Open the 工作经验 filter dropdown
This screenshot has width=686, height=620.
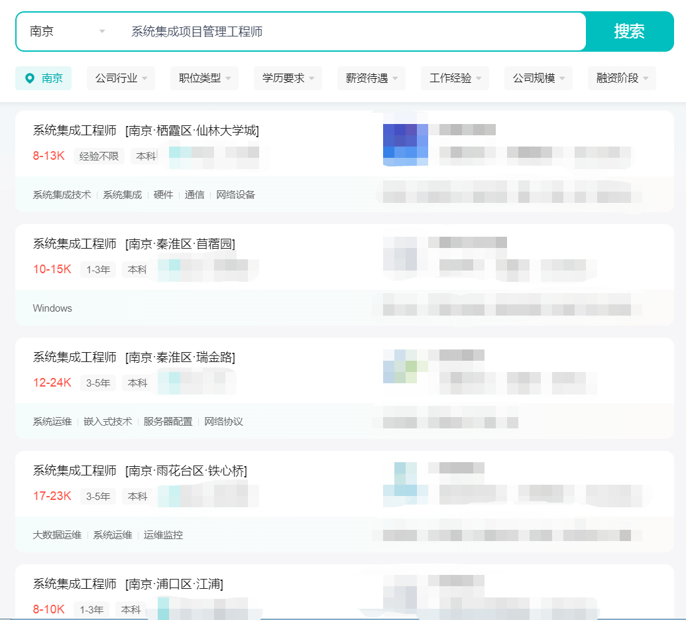455,78
